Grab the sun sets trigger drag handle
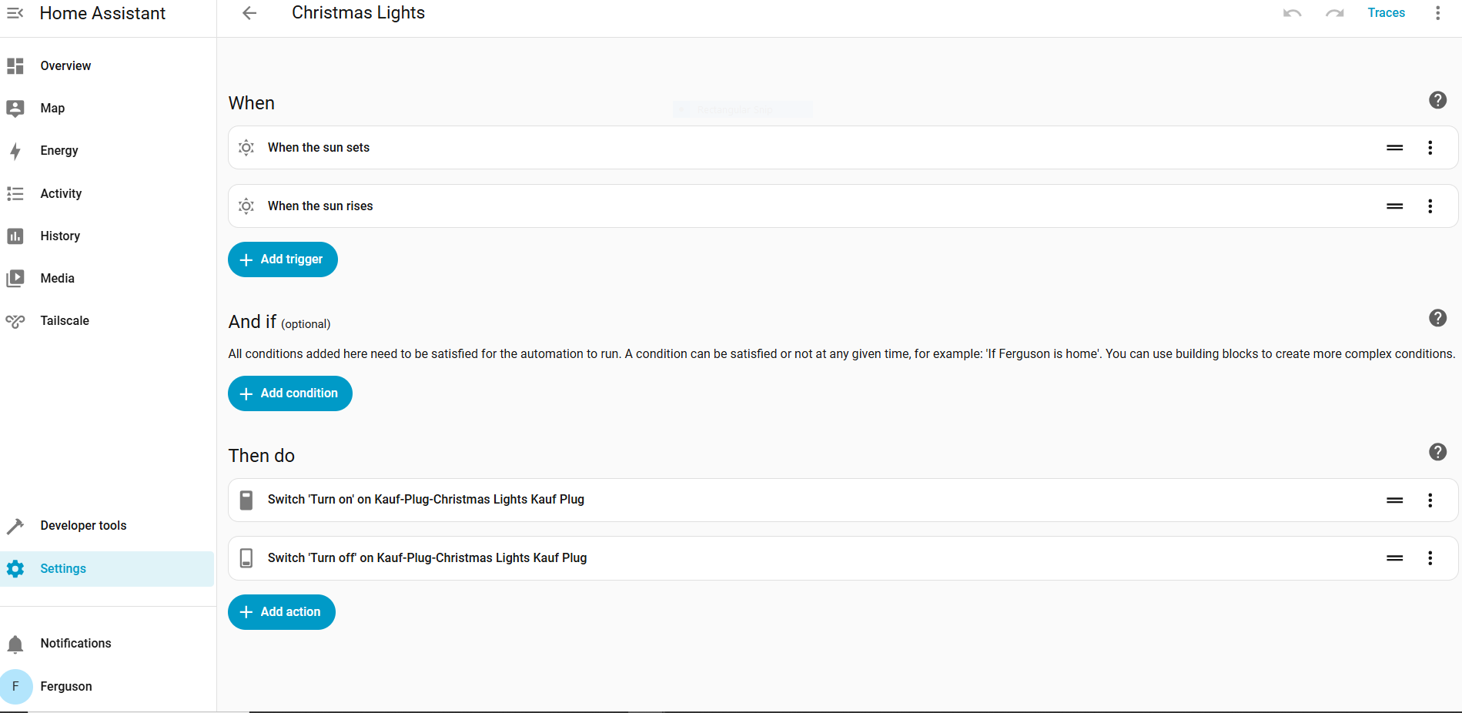This screenshot has width=1462, height=713. tap(1394, 148)
